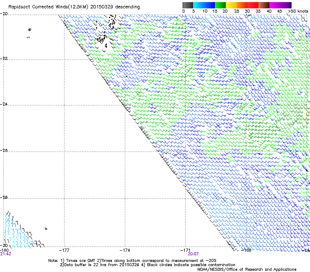Click the gray 0-5 knots color swatch
The image size is (310, 272).
click(x=188, y=5)
